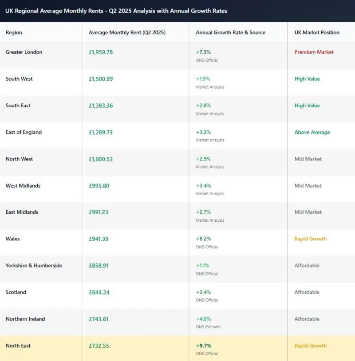Image resolution: width=355 pixels, height=361 pixels.
Task: Click the UK Market Position column header
Action: (x=317, y=32)
